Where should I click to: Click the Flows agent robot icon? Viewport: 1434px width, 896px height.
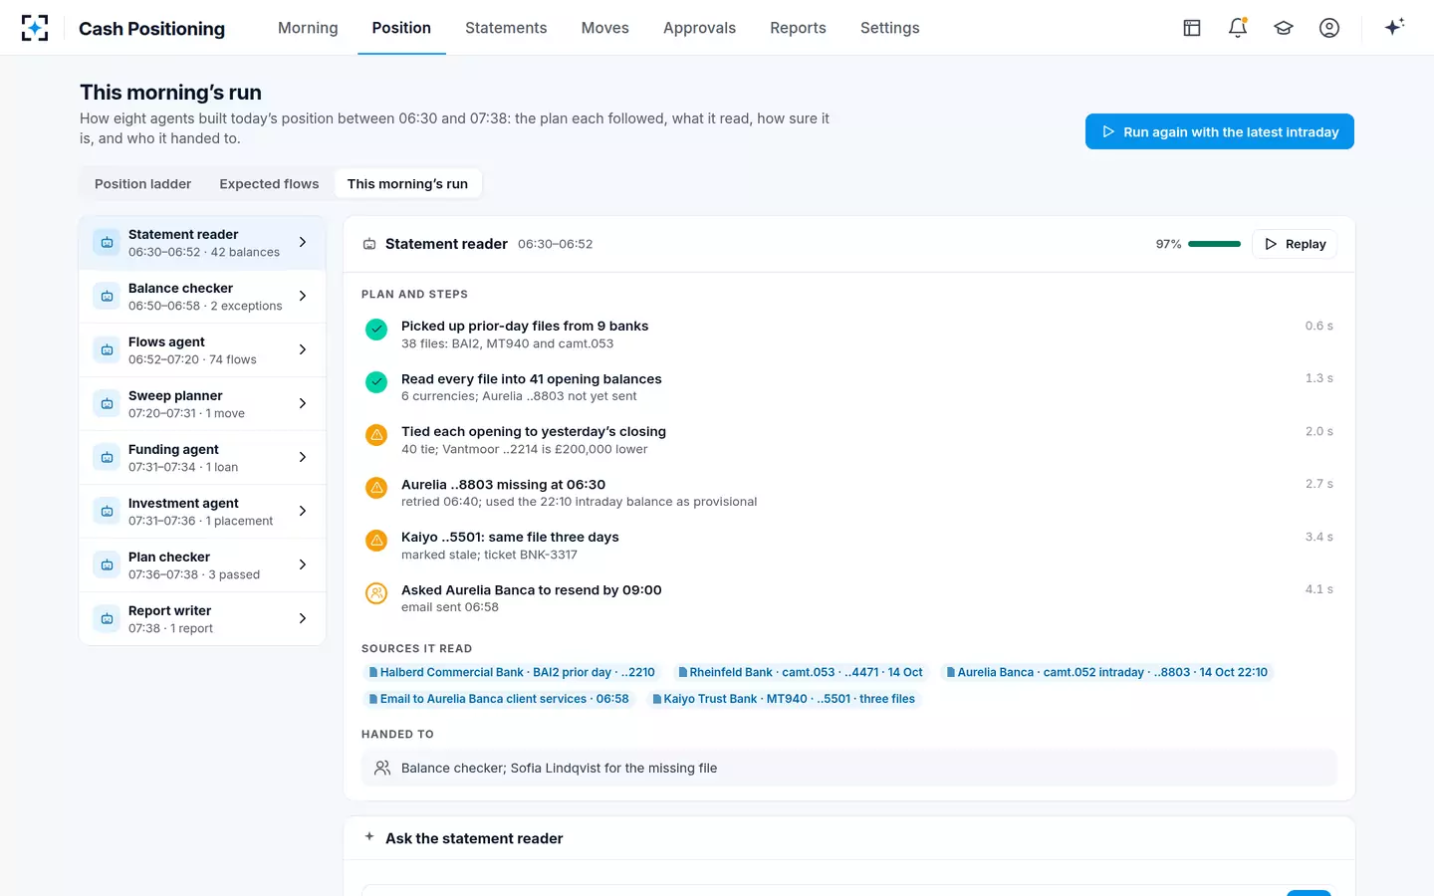pyautogui.click(x=107, y=350)
